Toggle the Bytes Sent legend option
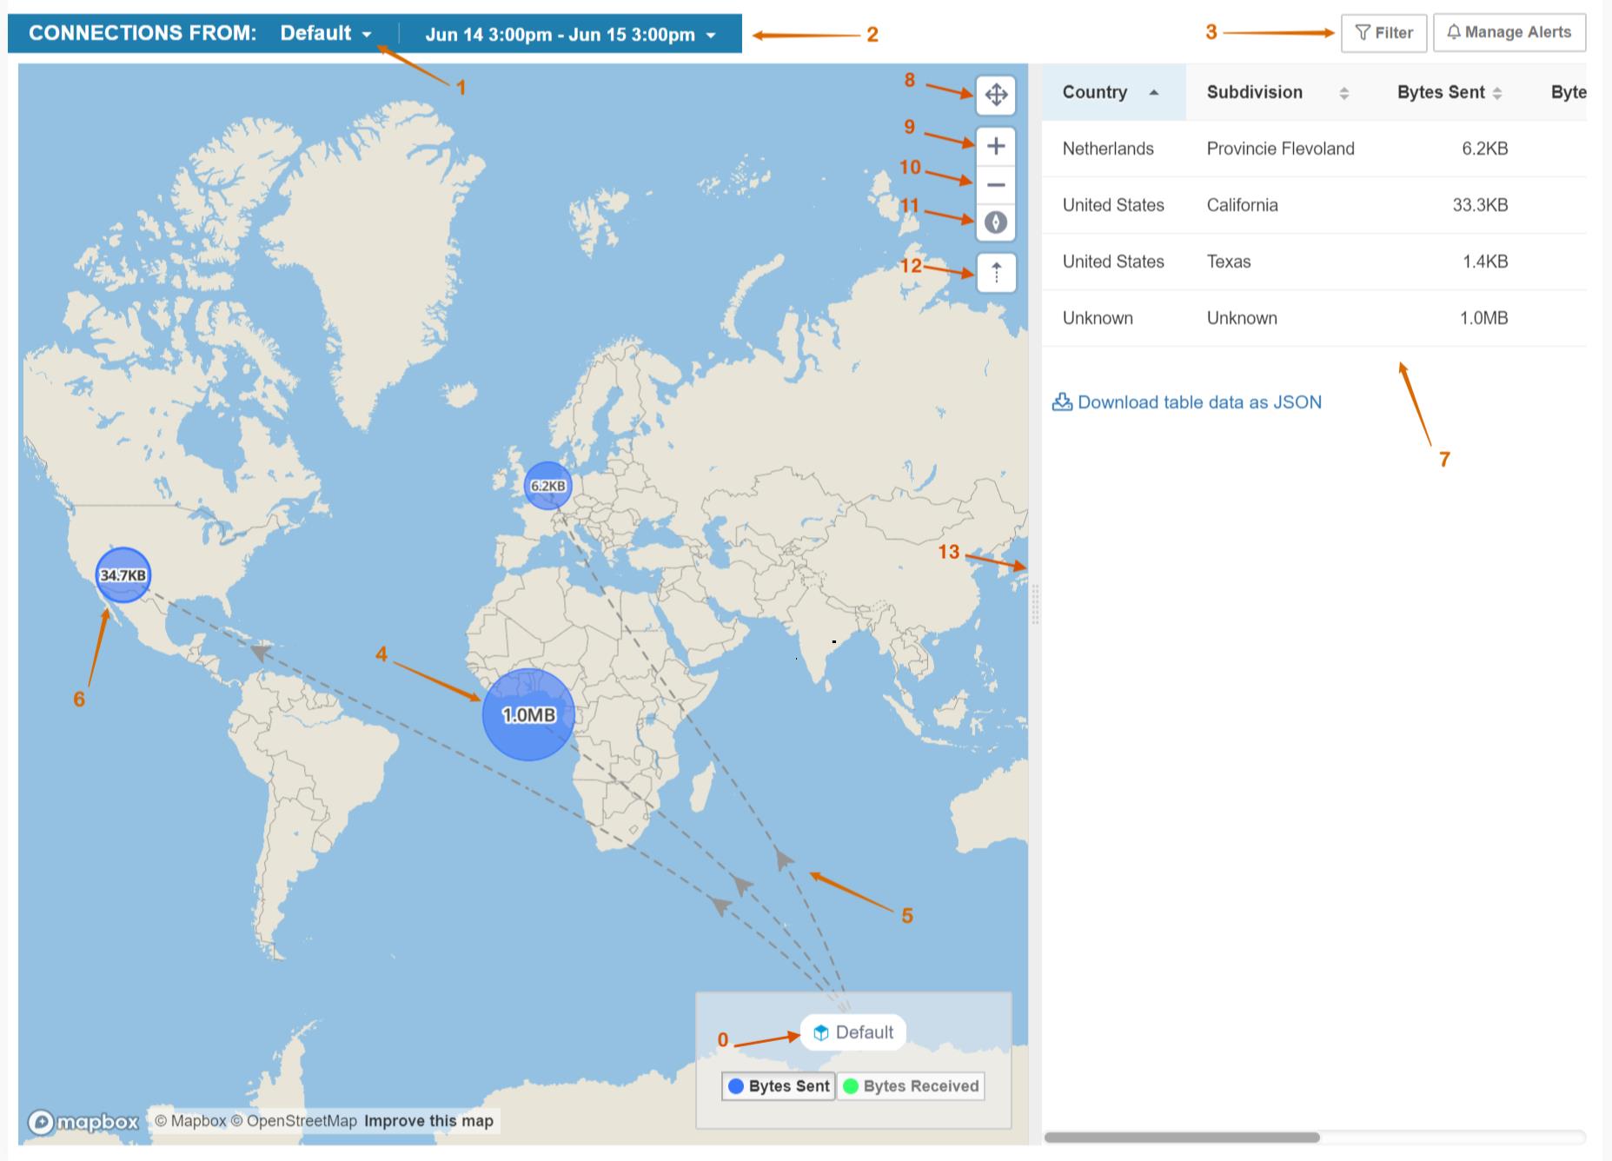Image resolution: width=1612 pixels, height=1161 pixels. click(779, 1086)
